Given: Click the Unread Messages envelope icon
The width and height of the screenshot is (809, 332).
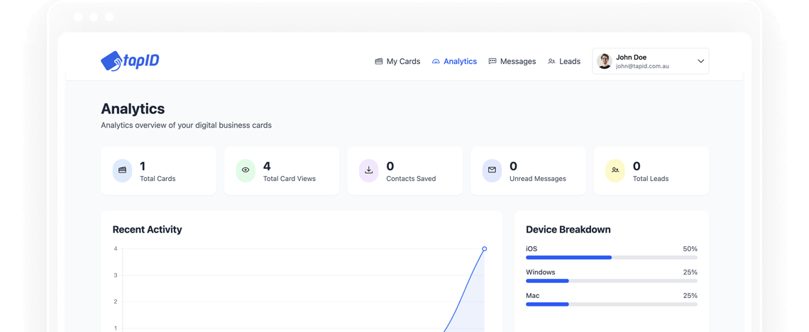Looking at the screenshot, I should [492, 170].
